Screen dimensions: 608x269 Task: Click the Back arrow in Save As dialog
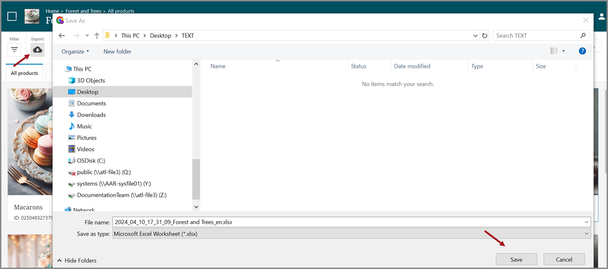pyautogui.click(x=62, y=35)
